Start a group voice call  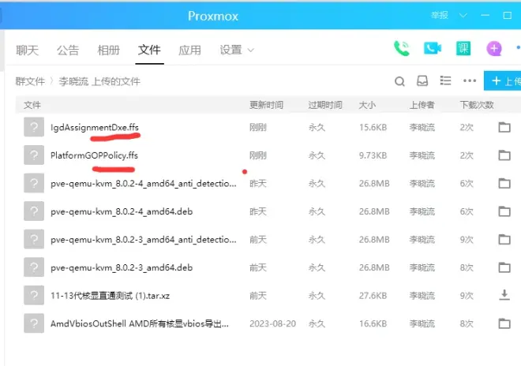(401, 49)
